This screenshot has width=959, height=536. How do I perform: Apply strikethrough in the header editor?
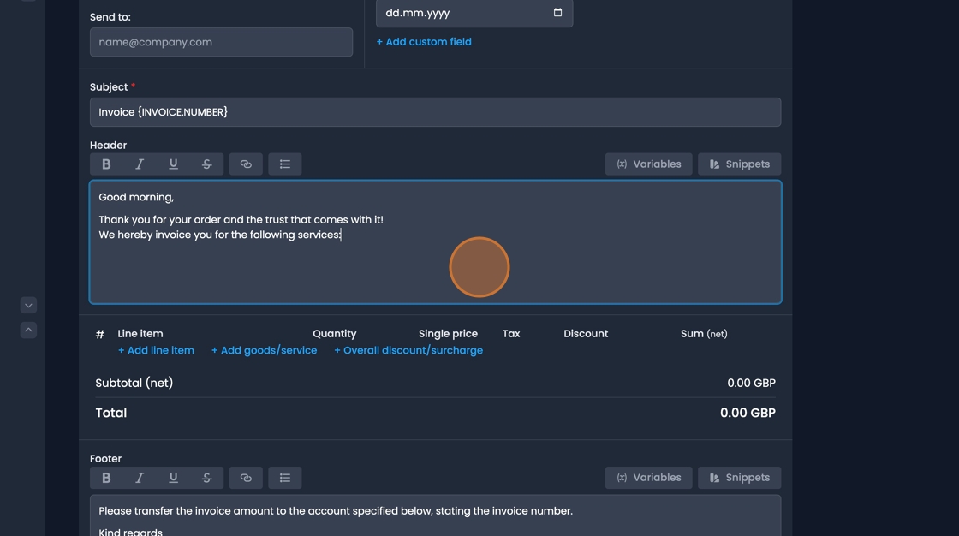click(x=206, y=164)
